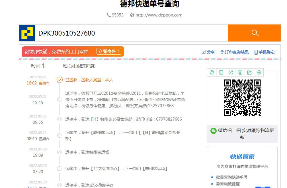
Task: Click the fullscreen expand arrows icon
Action: pyautogui.click(x=231, y=73)
